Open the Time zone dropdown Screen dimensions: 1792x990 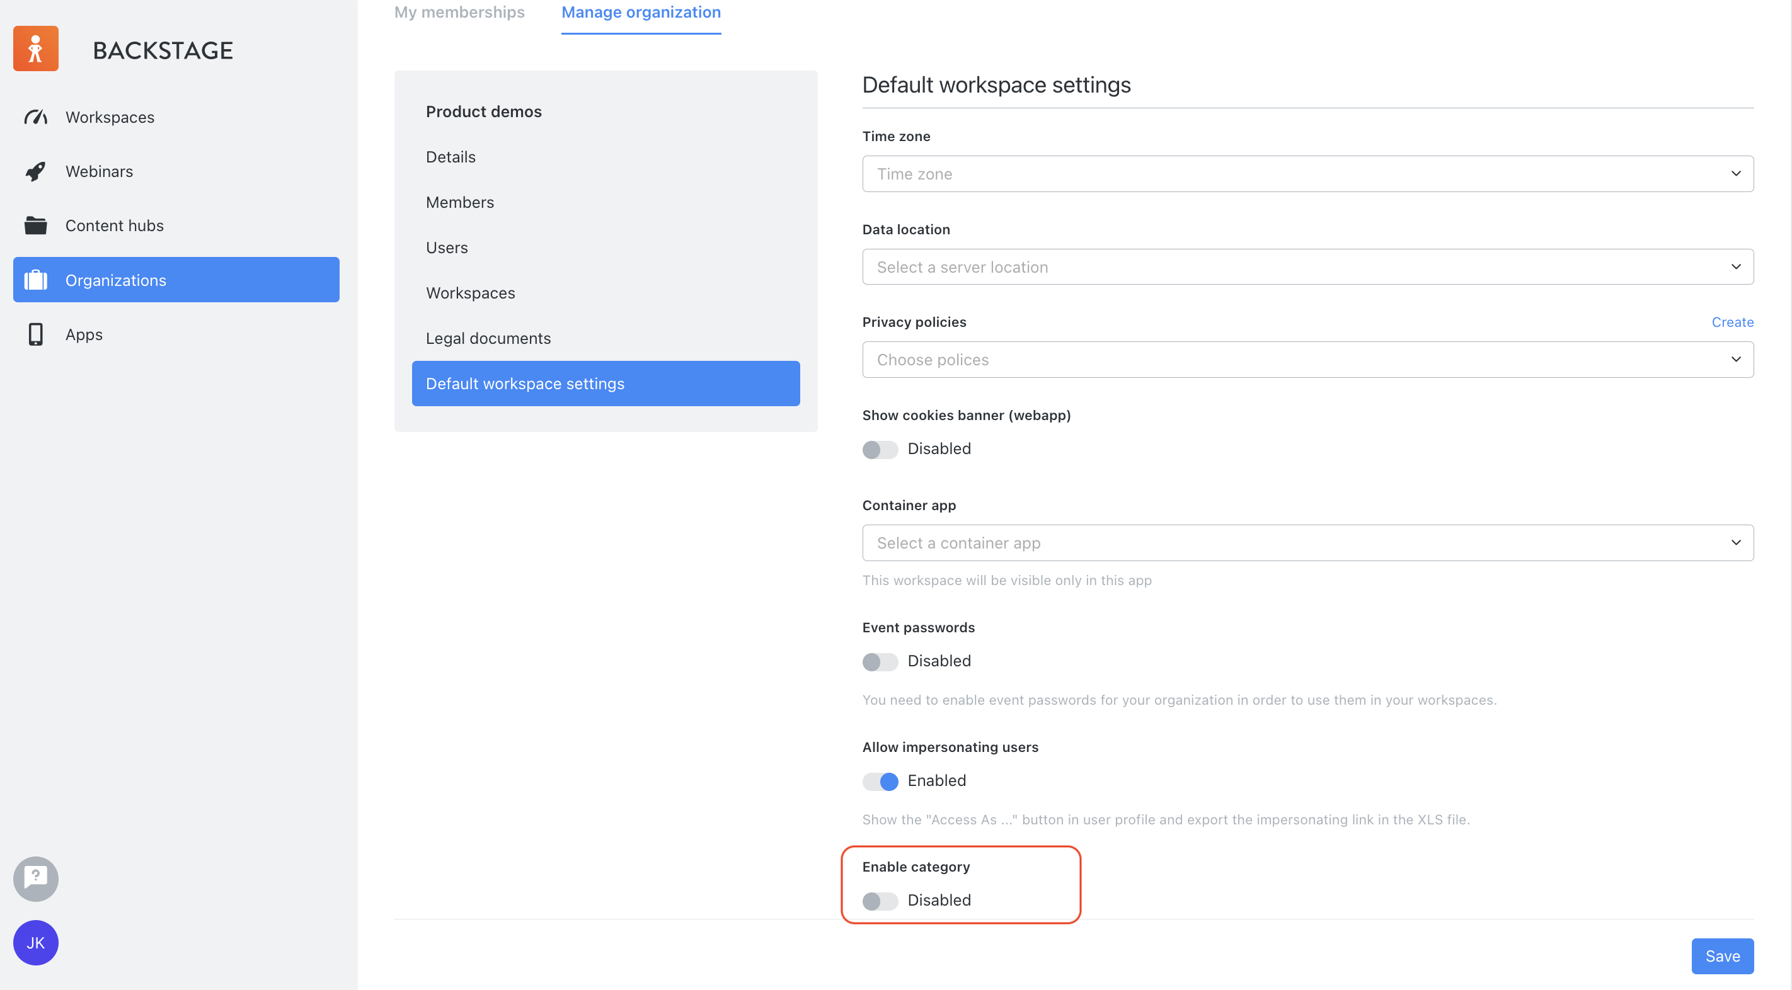click(x=1307, y=174)
